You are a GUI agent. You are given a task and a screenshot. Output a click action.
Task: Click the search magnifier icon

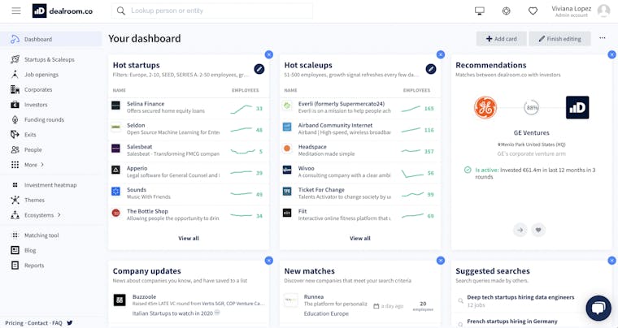pyautogui.click(x=121, y=11)
